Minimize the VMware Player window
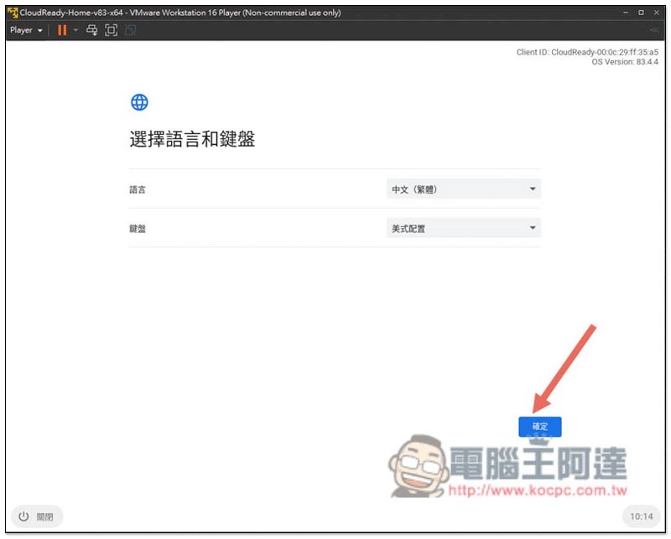Screen dimensions: 671x539 point(626,13)
